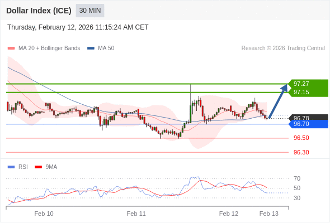Click the RSI 30 level label

click(x=297, y=198)
